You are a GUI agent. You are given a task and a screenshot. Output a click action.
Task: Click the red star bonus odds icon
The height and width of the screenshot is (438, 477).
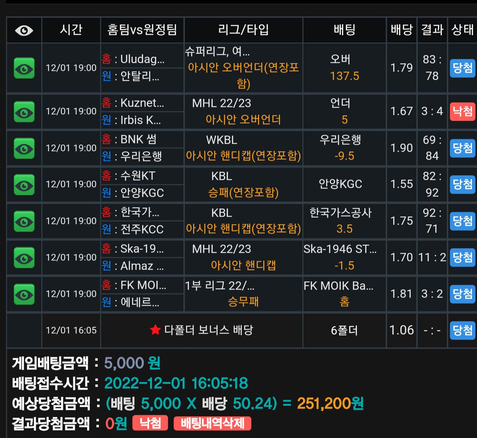click(155, 330)
